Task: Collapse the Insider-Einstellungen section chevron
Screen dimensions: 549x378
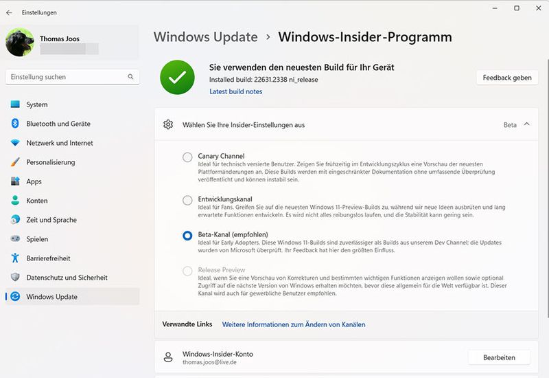Action: (x=526, y=124)
